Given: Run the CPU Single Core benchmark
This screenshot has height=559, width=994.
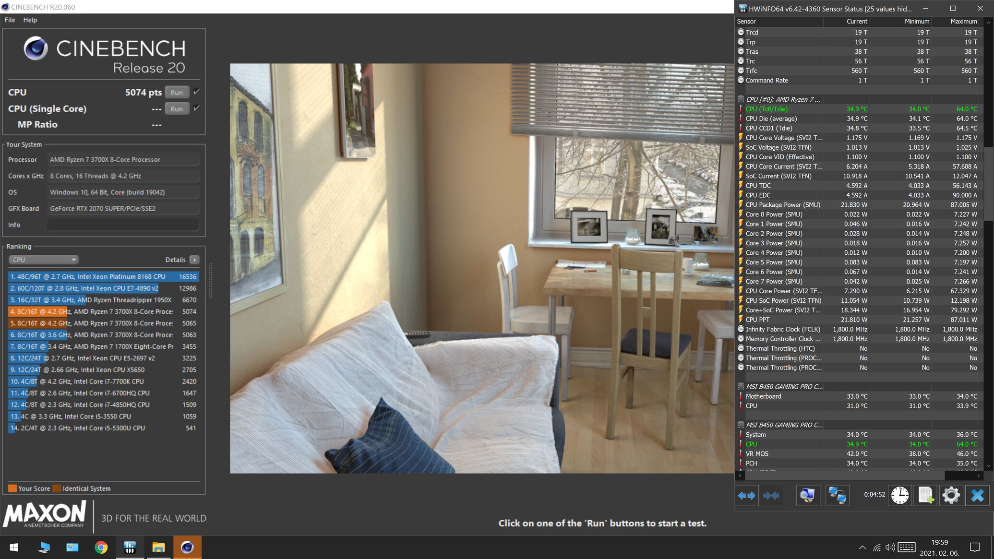Looking at the screenshot, I should (177, 109).
